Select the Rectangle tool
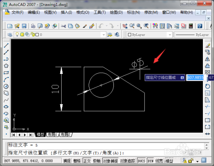214x166 pixels. click(x=6, y=73)
